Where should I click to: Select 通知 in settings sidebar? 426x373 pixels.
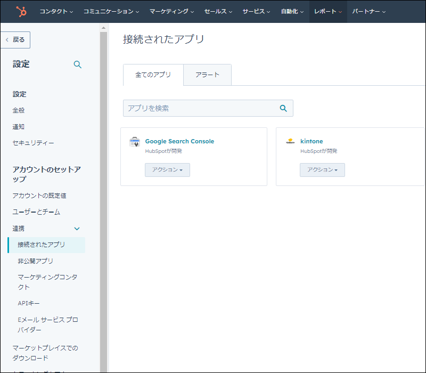point(19,127)
